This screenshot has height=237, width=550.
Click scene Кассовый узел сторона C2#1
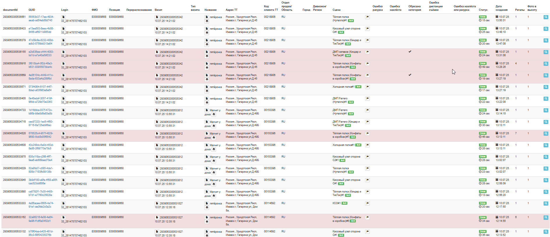click(346, 158)
